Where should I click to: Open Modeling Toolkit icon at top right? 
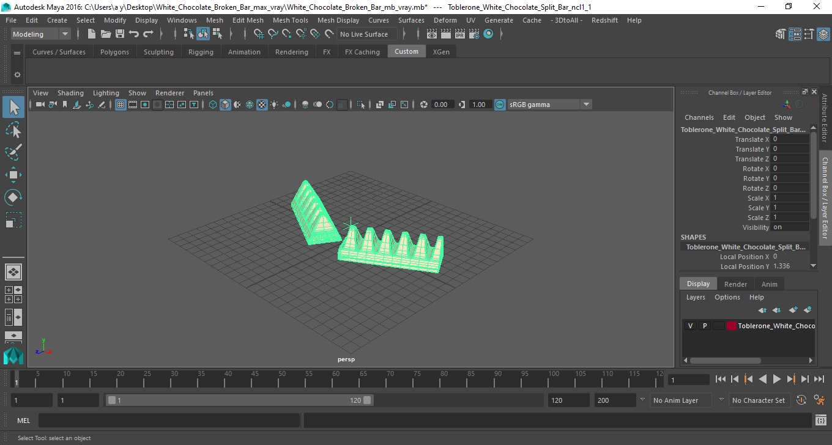click(x=780, y=34)
